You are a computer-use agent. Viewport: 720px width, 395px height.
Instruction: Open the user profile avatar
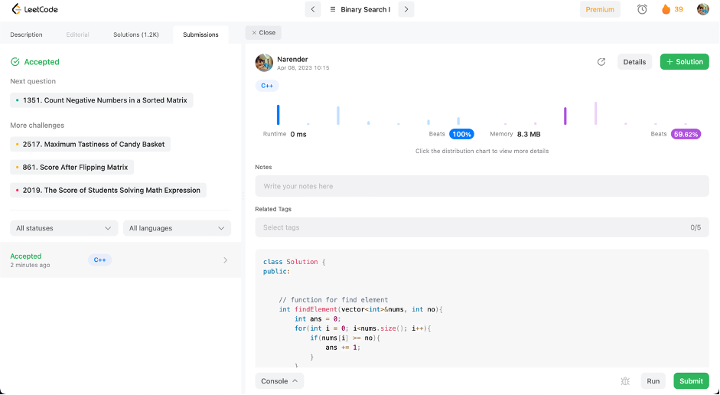tap(702, 9)
